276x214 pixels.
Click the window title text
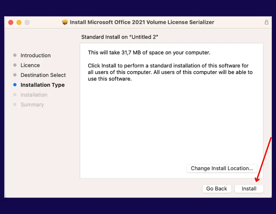click(x=142, y=22)
